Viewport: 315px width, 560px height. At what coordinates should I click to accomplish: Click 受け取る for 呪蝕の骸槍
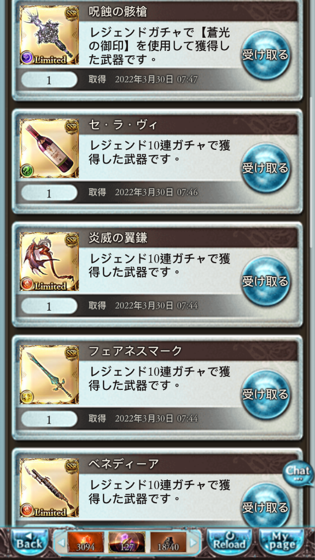pyautogui.click(x=265, y=55)
